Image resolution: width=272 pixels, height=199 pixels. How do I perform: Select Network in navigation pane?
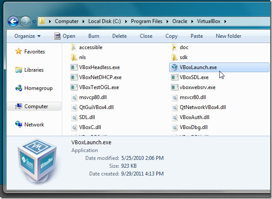click(x=34, y=125)
